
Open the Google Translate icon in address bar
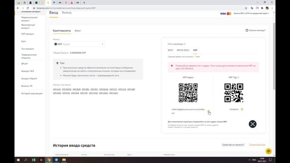click(252, 8)
